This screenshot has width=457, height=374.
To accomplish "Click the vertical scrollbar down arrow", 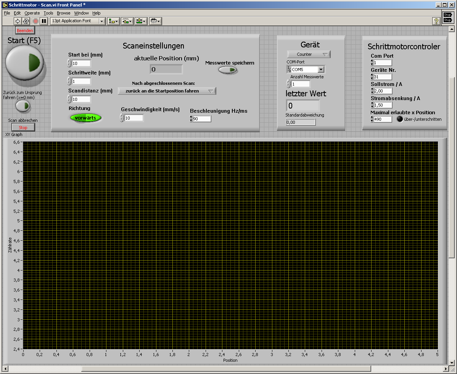I will coord(451,363).
